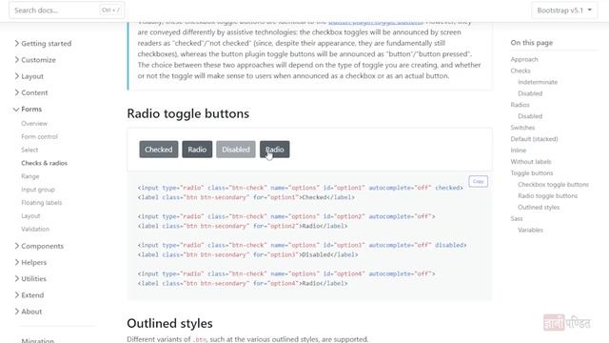Jump to Inline section
This screenshot has width=609, height=343.
519,151
